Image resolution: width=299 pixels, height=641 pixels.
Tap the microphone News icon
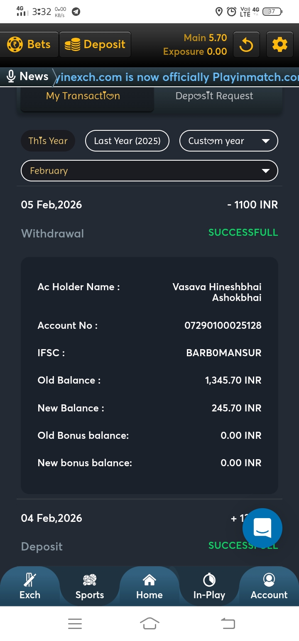pyautogui.click(x=11, y=76)
